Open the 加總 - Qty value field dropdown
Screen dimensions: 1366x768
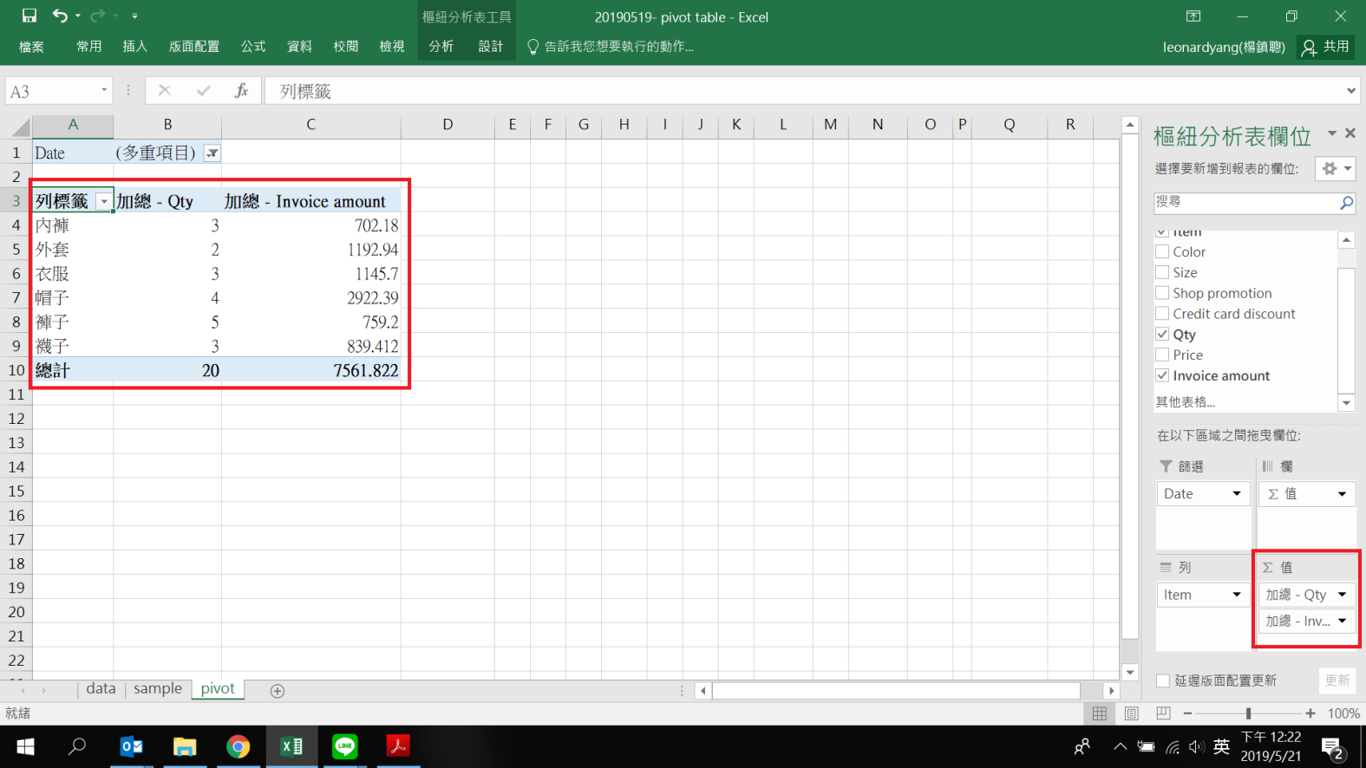point(1342,595)
